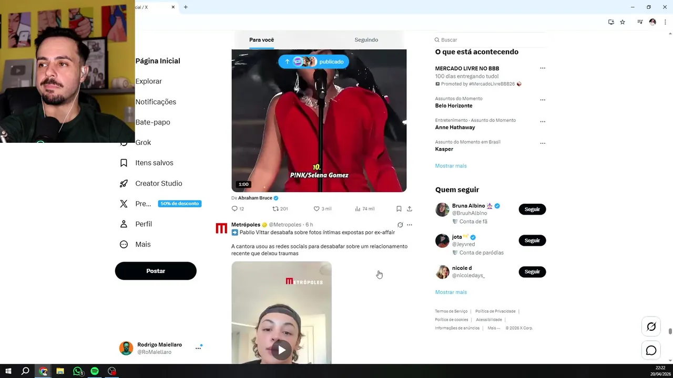Image resolution: width=673 pixels, height=378 pixels.
Task: Open new browser tab plus button
Action: tap(186, 7)
